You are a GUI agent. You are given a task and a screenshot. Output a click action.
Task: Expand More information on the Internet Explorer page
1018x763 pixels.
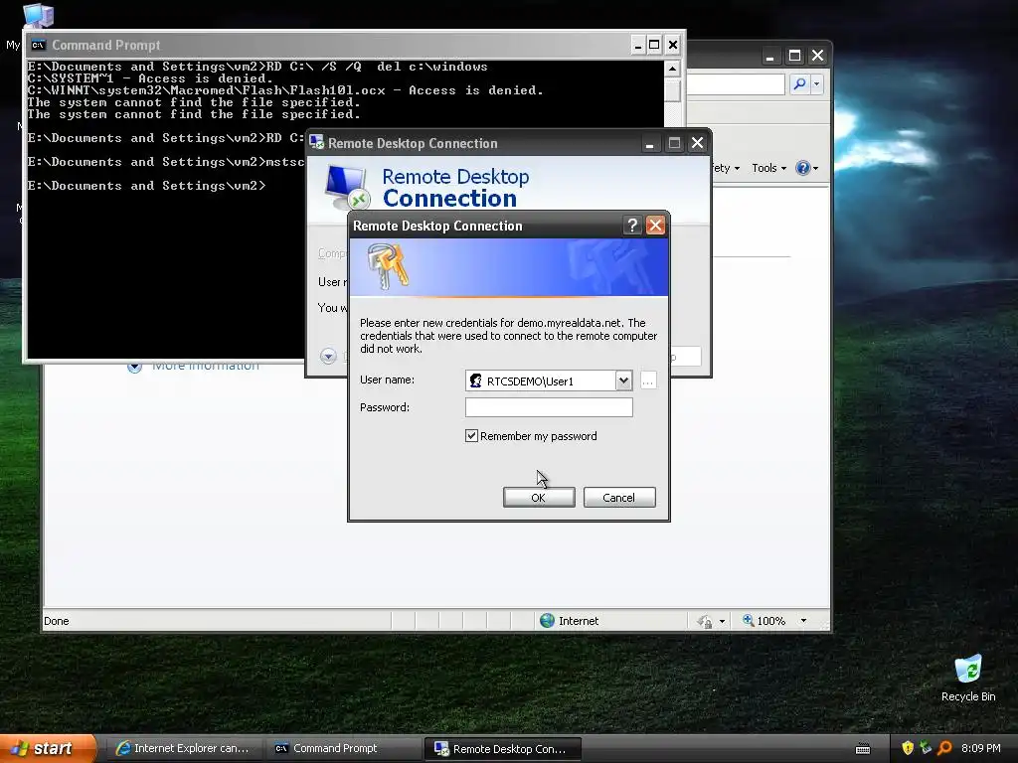point(134,367)
